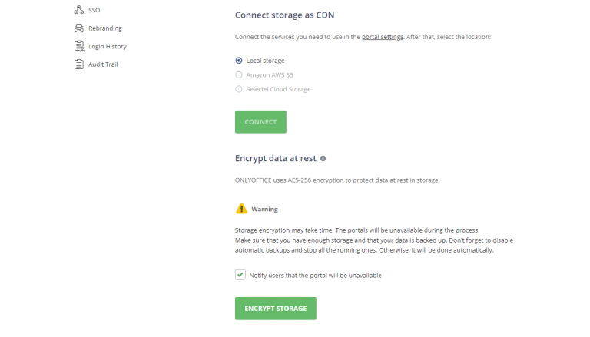Follow the portal settings link
Viewport: 590px width, 337px height.
(383, 37)
